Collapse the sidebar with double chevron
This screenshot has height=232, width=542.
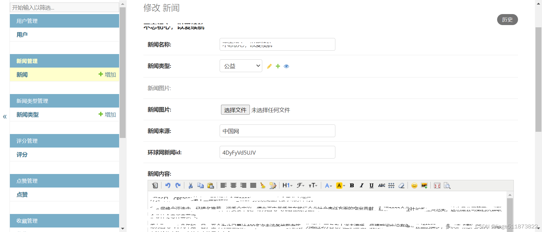coord(5,117)
